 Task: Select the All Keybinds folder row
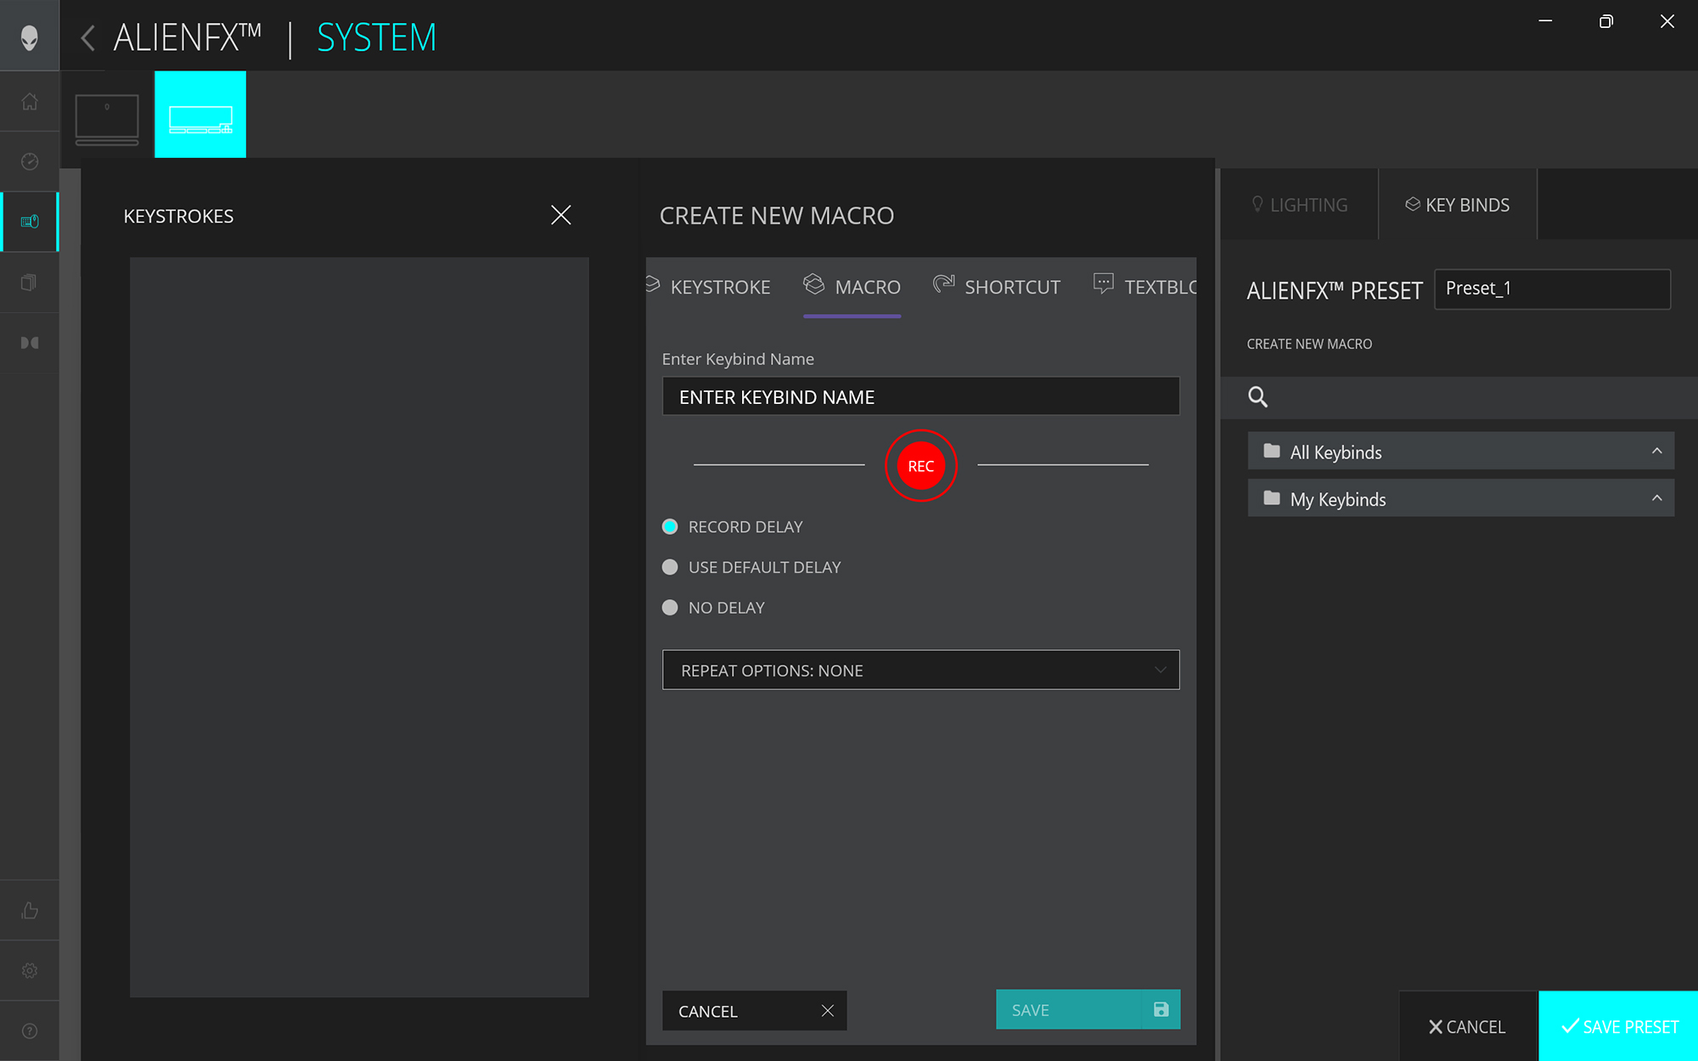[x=1460, y=452]
